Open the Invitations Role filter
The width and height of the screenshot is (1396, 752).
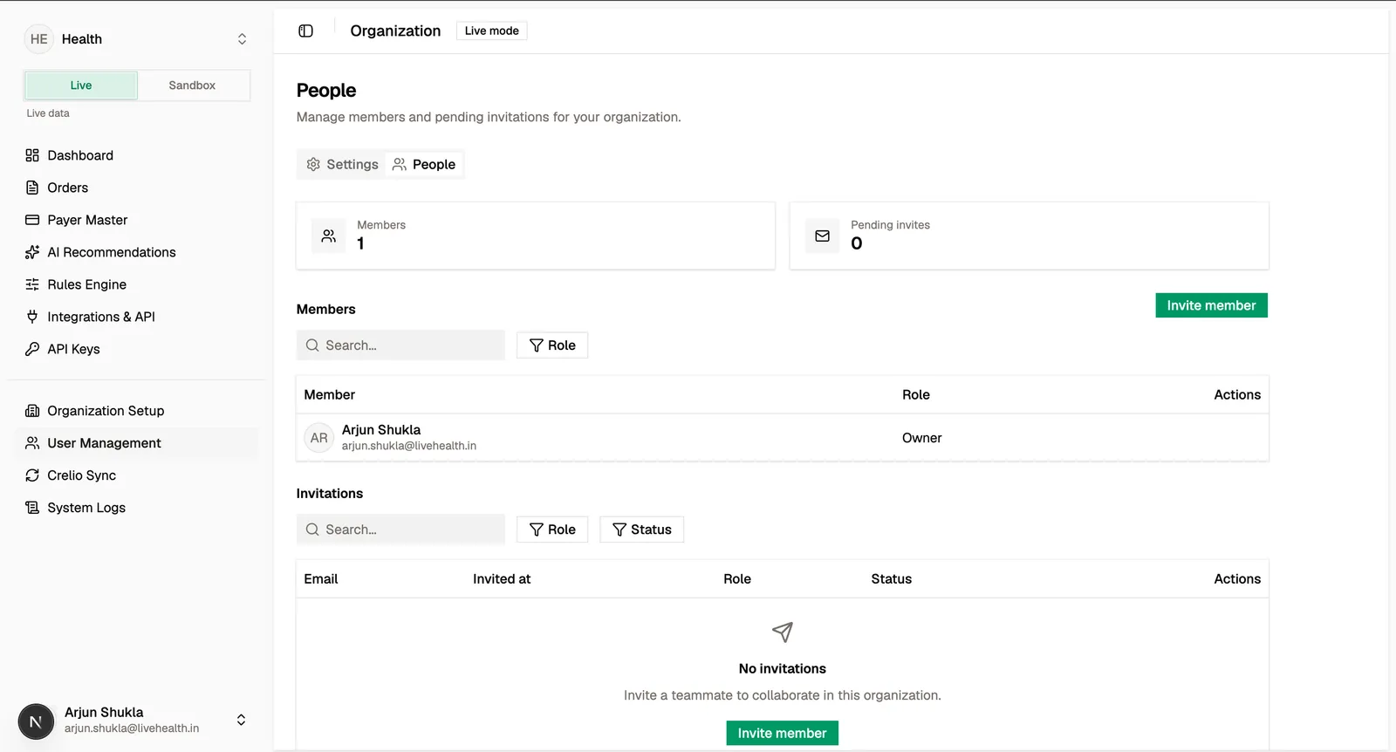552,530
